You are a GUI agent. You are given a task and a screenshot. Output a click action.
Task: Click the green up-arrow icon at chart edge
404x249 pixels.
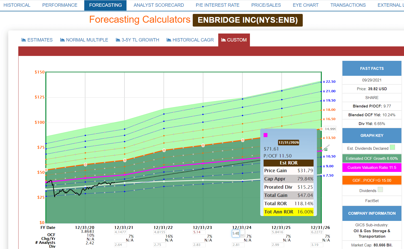(x=326, y=149)
